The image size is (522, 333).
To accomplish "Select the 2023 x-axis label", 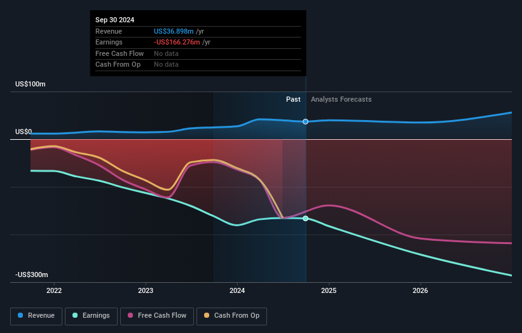I will click(146, 291).
